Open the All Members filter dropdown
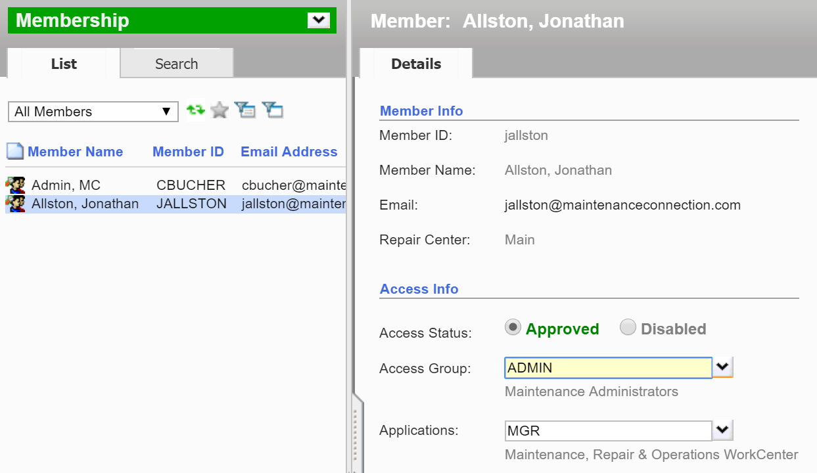 point(93,112)
